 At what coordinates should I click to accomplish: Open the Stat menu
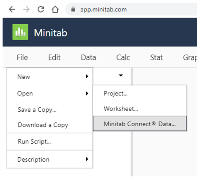(x=156, y=57)
